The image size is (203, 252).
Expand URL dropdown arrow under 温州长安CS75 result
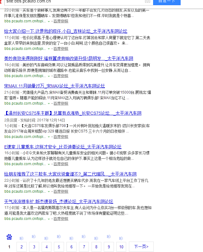(x=49, y=137)
